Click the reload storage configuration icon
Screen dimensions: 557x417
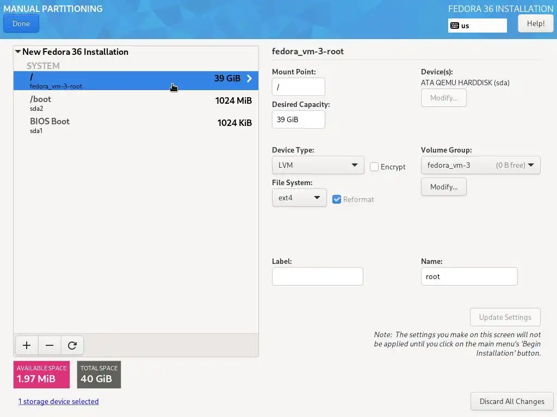(72, 345)
